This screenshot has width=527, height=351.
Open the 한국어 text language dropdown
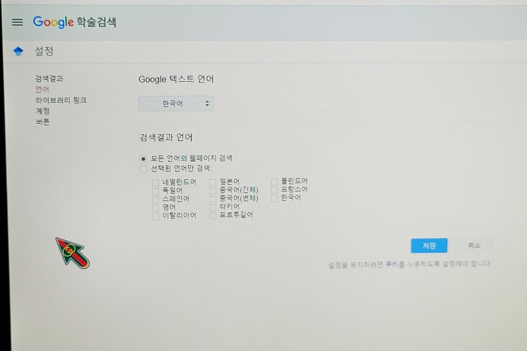(176, 104)
